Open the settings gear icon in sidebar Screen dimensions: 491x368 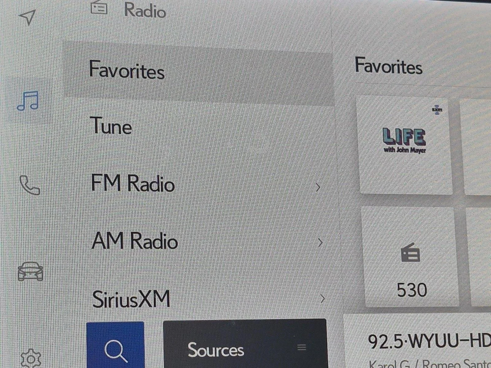tap(31, 358)
